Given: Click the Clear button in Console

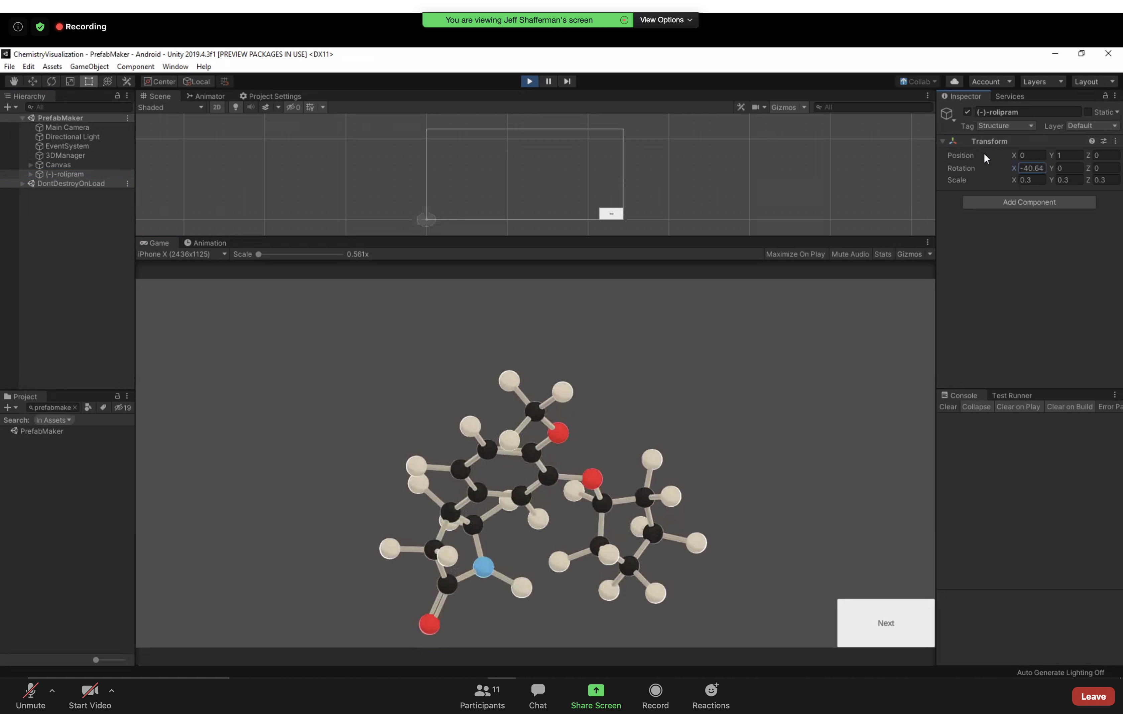Looking at the screenshot, I should pos(948,407).
